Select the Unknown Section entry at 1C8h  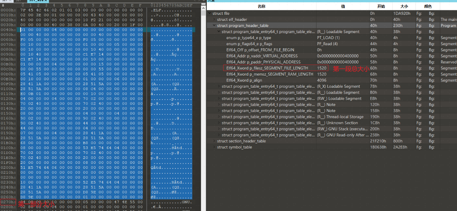click(x=332, y=123)
